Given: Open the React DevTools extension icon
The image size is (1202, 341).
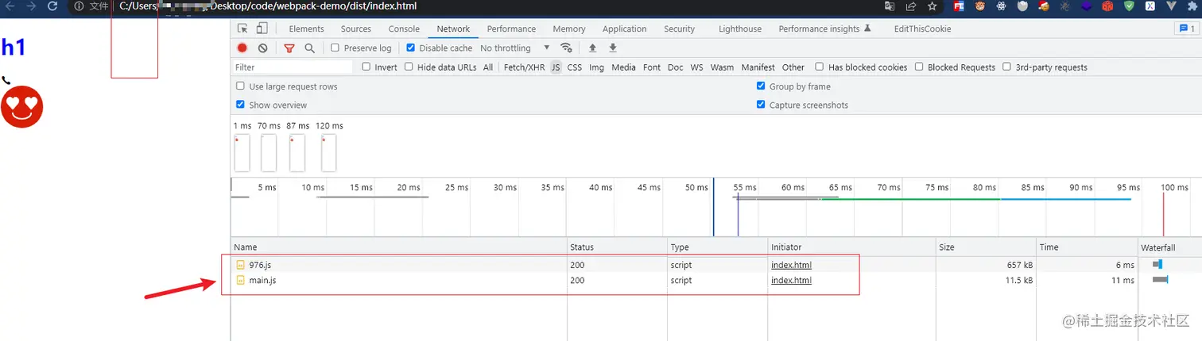Looking at the screenshot, I should (x=1002, y=6).
